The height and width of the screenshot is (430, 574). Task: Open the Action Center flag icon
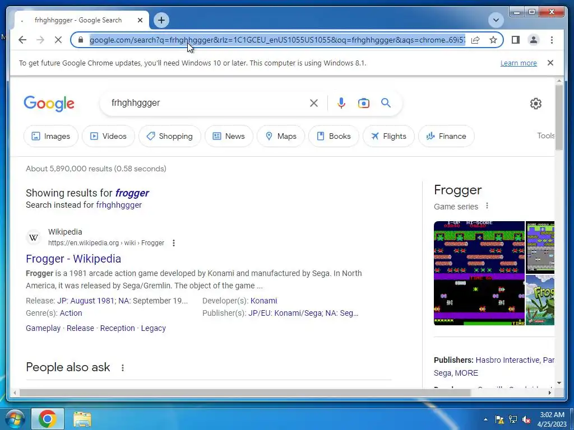499,419
